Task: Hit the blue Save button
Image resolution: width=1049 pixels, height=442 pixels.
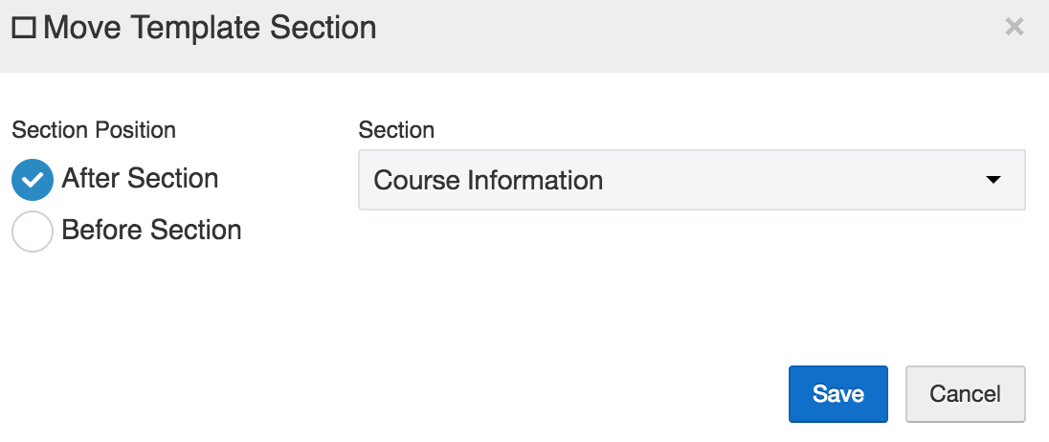Action: pos(838,394)
